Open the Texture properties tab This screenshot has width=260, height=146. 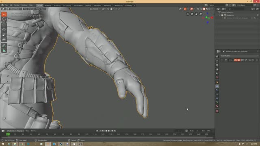tap(217, 111)
